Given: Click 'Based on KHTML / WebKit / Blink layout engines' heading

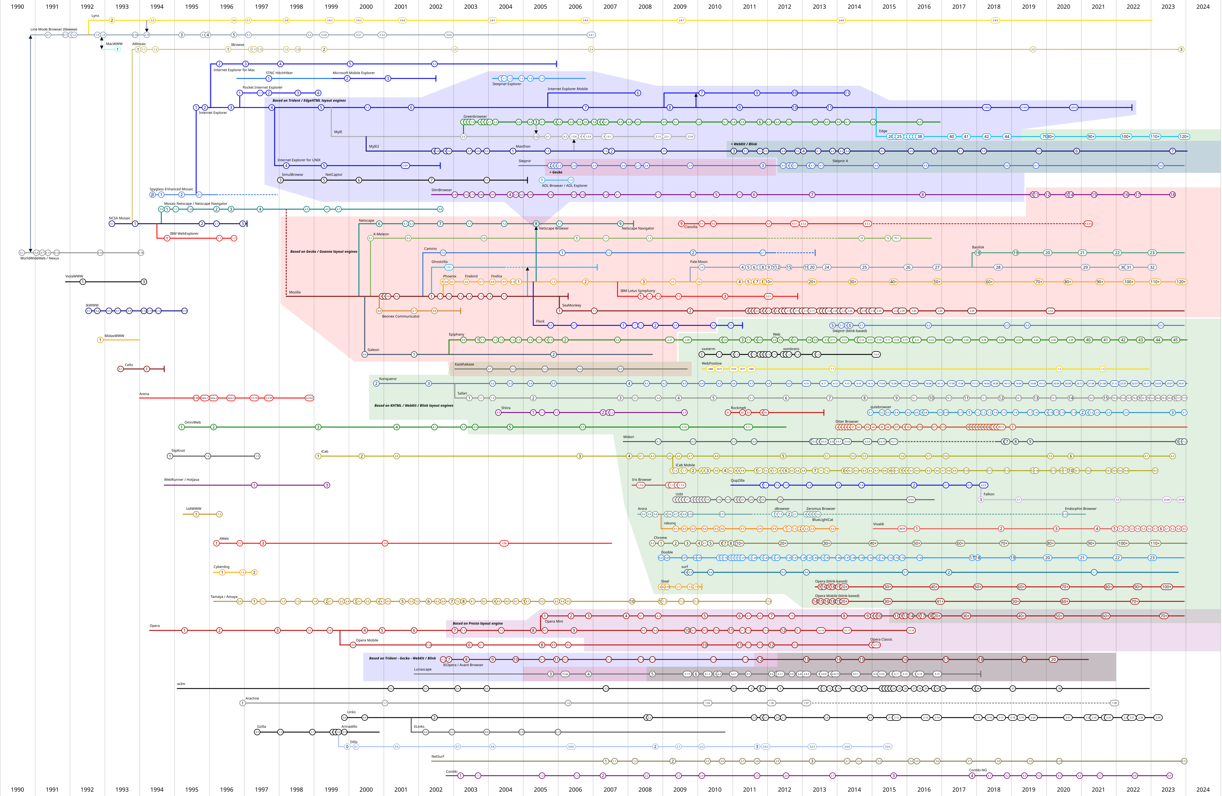Looking at the screenshot, I should 413,406.
